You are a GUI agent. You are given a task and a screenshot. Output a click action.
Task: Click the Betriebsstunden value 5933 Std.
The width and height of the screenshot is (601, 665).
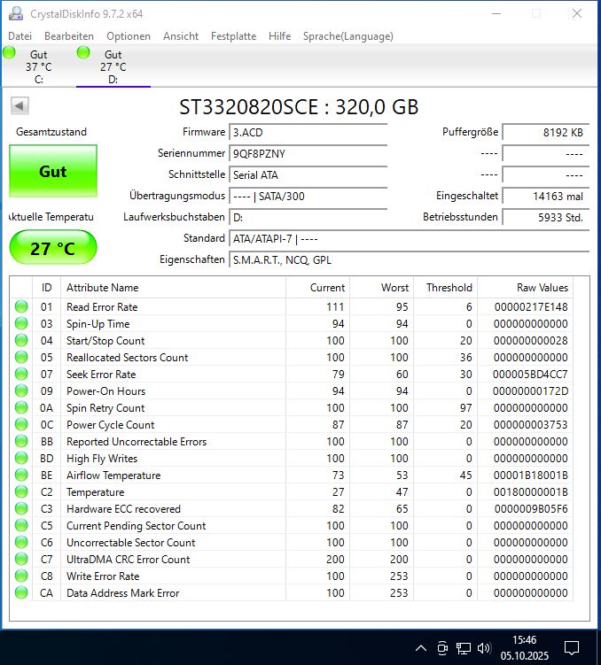tap(546, 217)
